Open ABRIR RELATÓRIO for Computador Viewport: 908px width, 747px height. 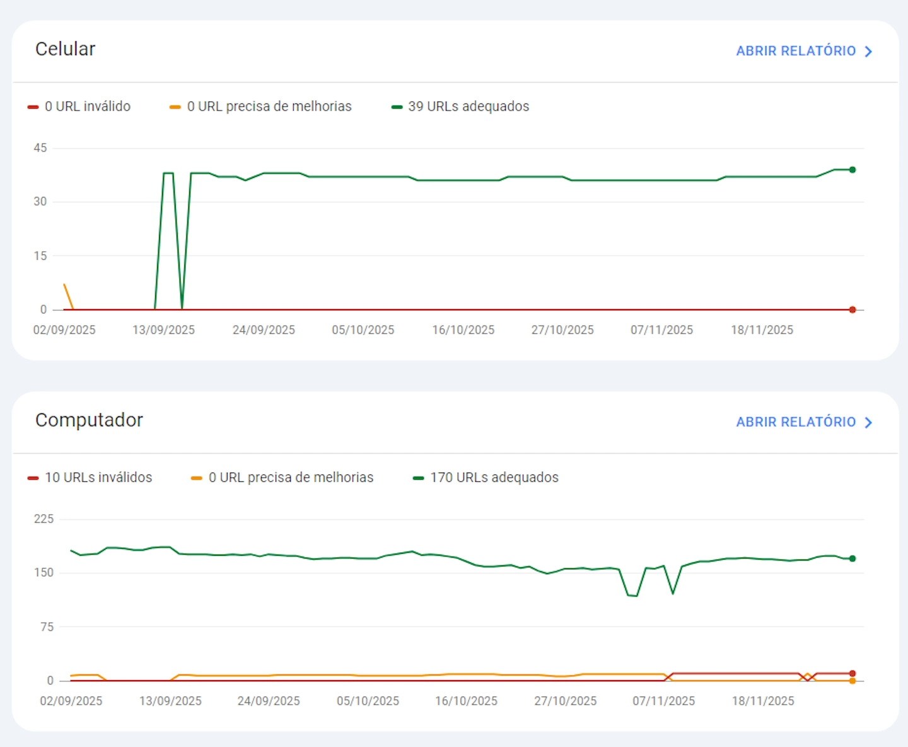pyautogui.click(x=796, y=422)
